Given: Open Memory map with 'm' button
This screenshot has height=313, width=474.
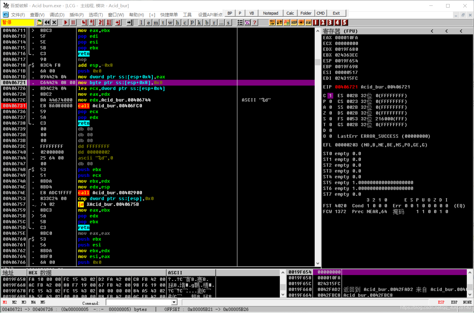Looking at the screenshot, I should click(156, 23).
